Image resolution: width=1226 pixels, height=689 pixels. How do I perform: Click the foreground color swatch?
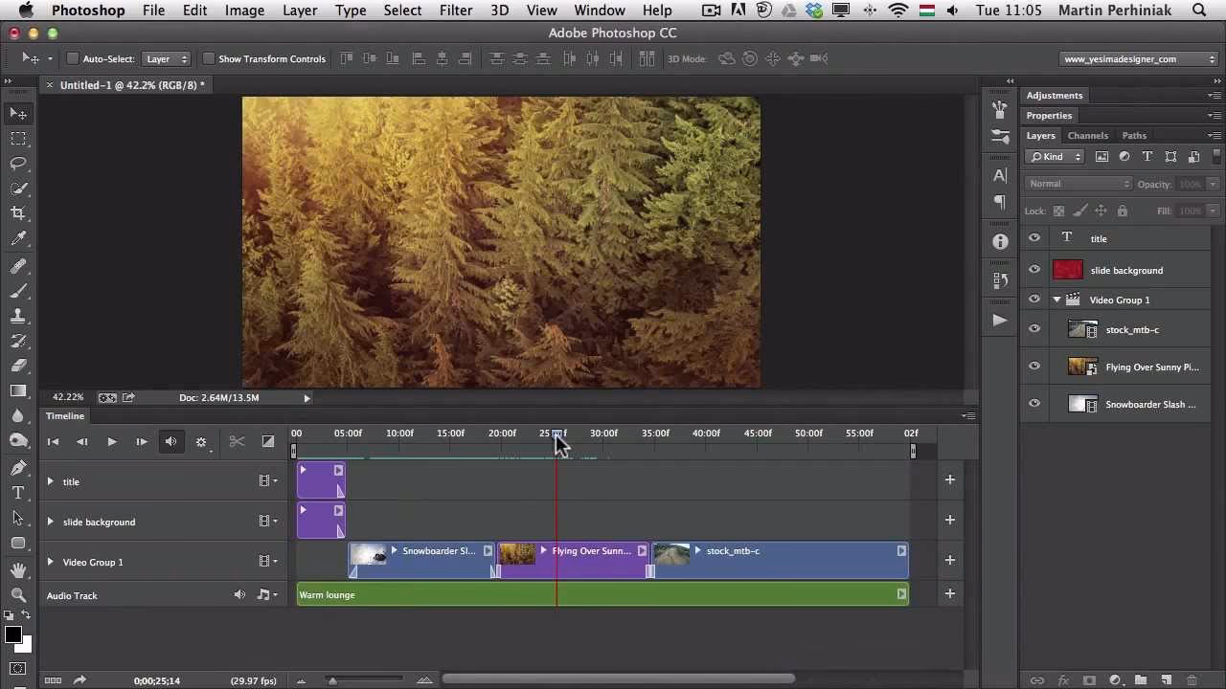click(x=12, y=635)
